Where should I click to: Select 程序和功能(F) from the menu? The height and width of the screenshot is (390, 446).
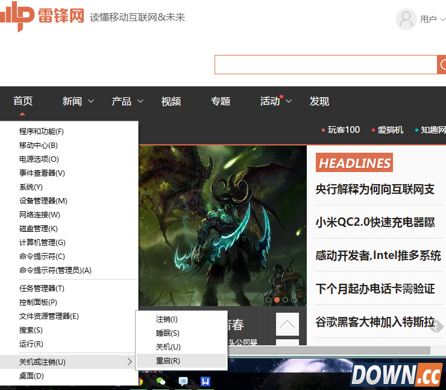[69, 132]
